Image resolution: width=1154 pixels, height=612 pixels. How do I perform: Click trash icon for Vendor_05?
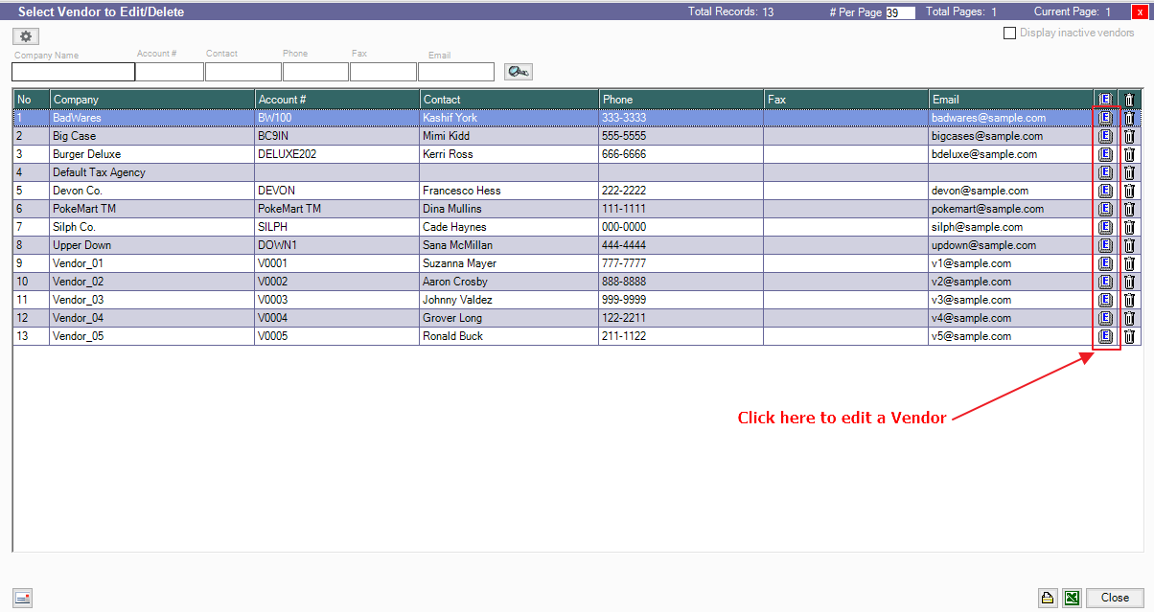point(1129,336)
